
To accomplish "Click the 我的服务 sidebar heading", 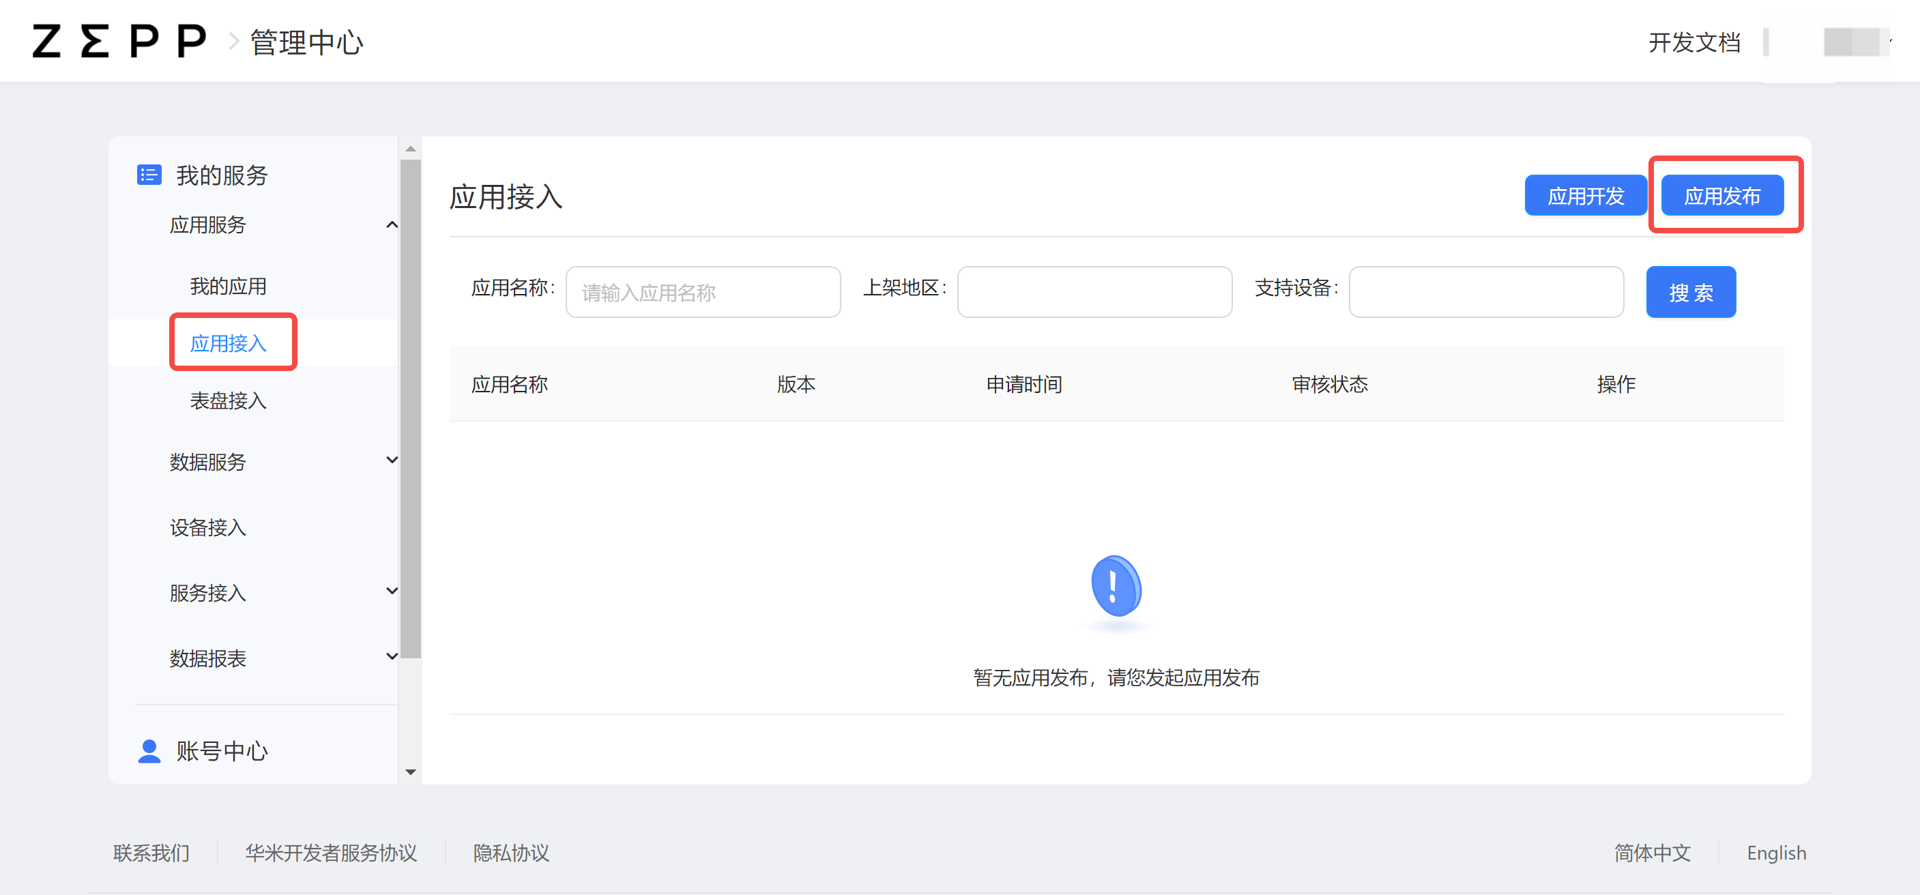I will coord(221,175).
